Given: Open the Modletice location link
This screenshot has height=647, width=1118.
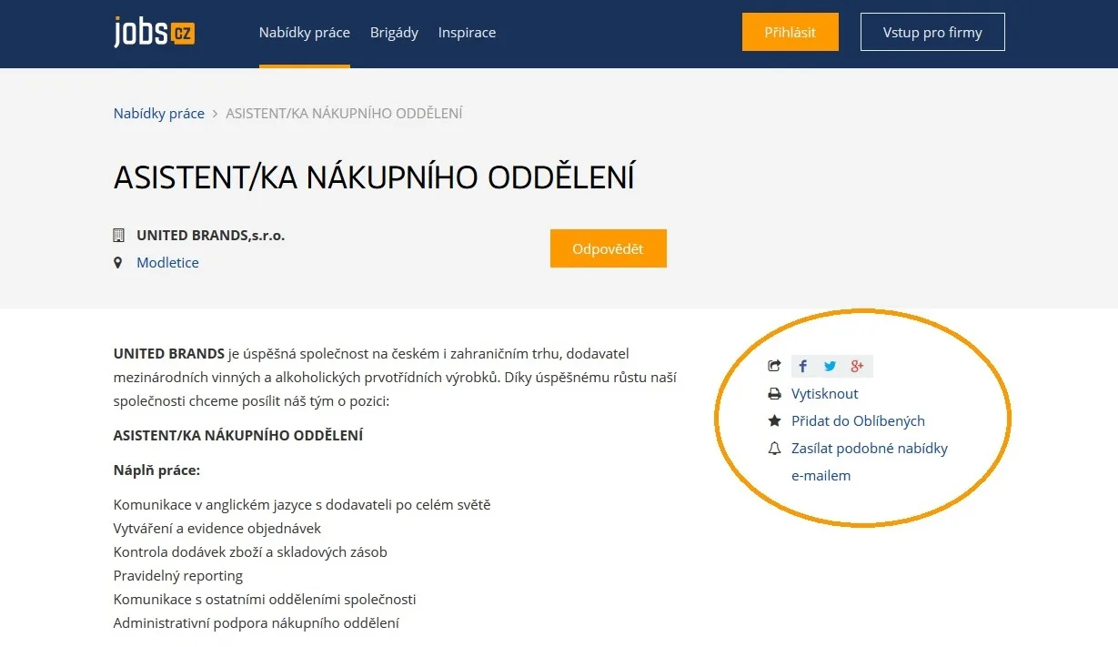Looking at the screenshot, I should tap(167, 262).
